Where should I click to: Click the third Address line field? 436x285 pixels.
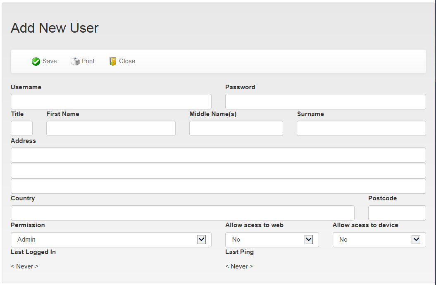218,186
